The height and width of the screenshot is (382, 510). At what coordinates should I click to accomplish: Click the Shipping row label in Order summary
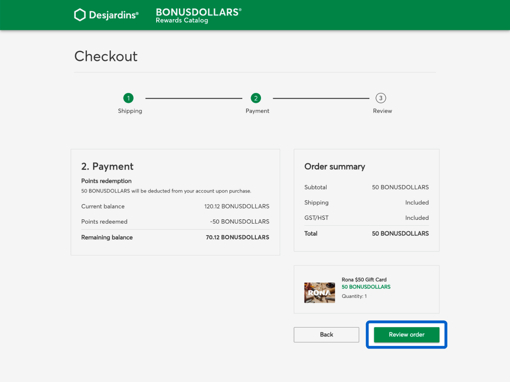click(x=316, y=203)
